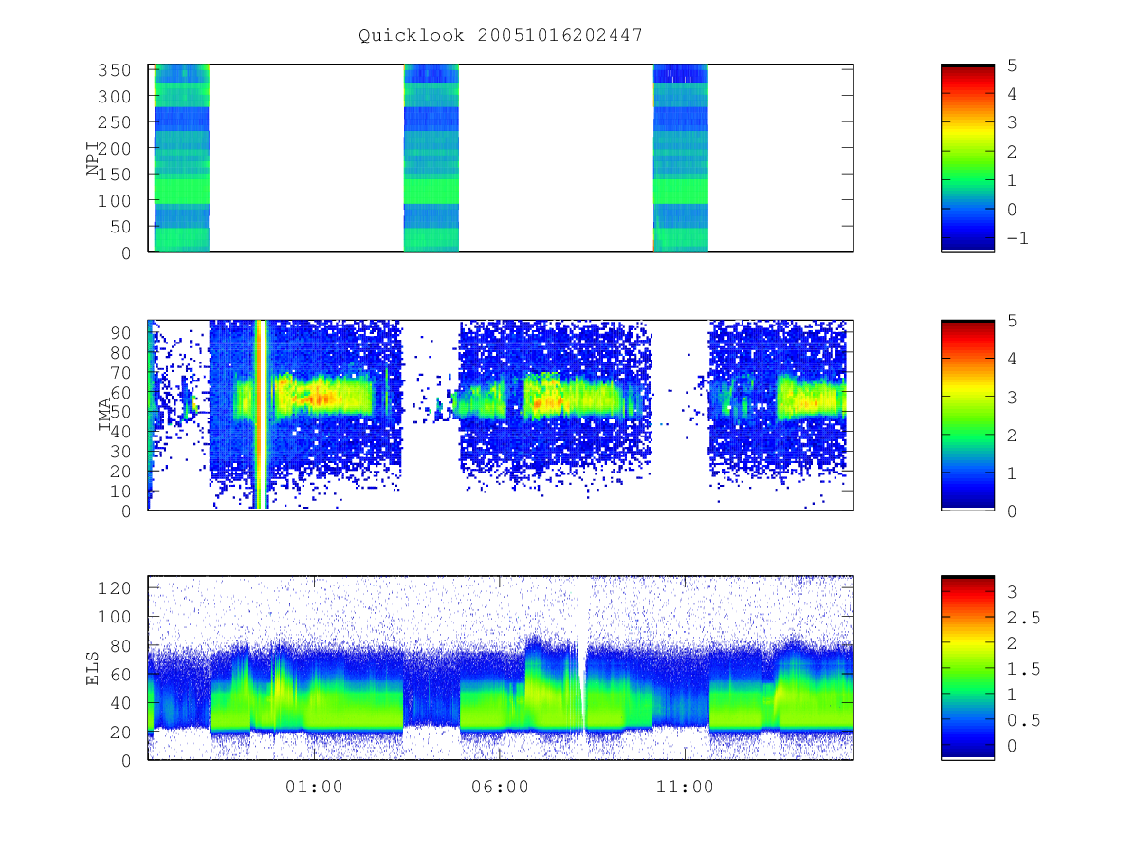Click the IMA panel color bar
This screenshot has width=1138, height=854.
pyautogui.click(x=967, y=415)
